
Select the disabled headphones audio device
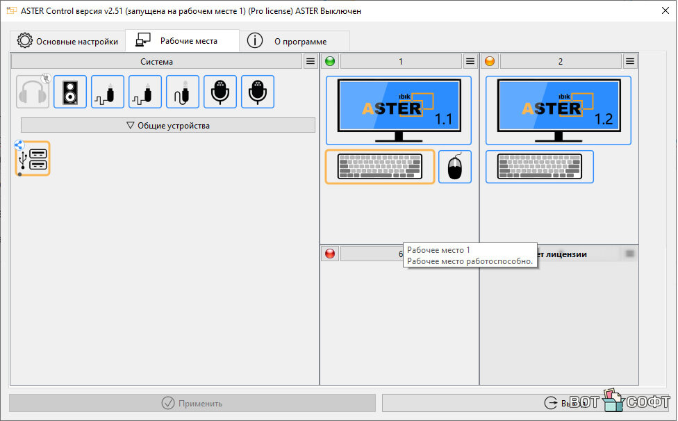[x=33, y=92]
